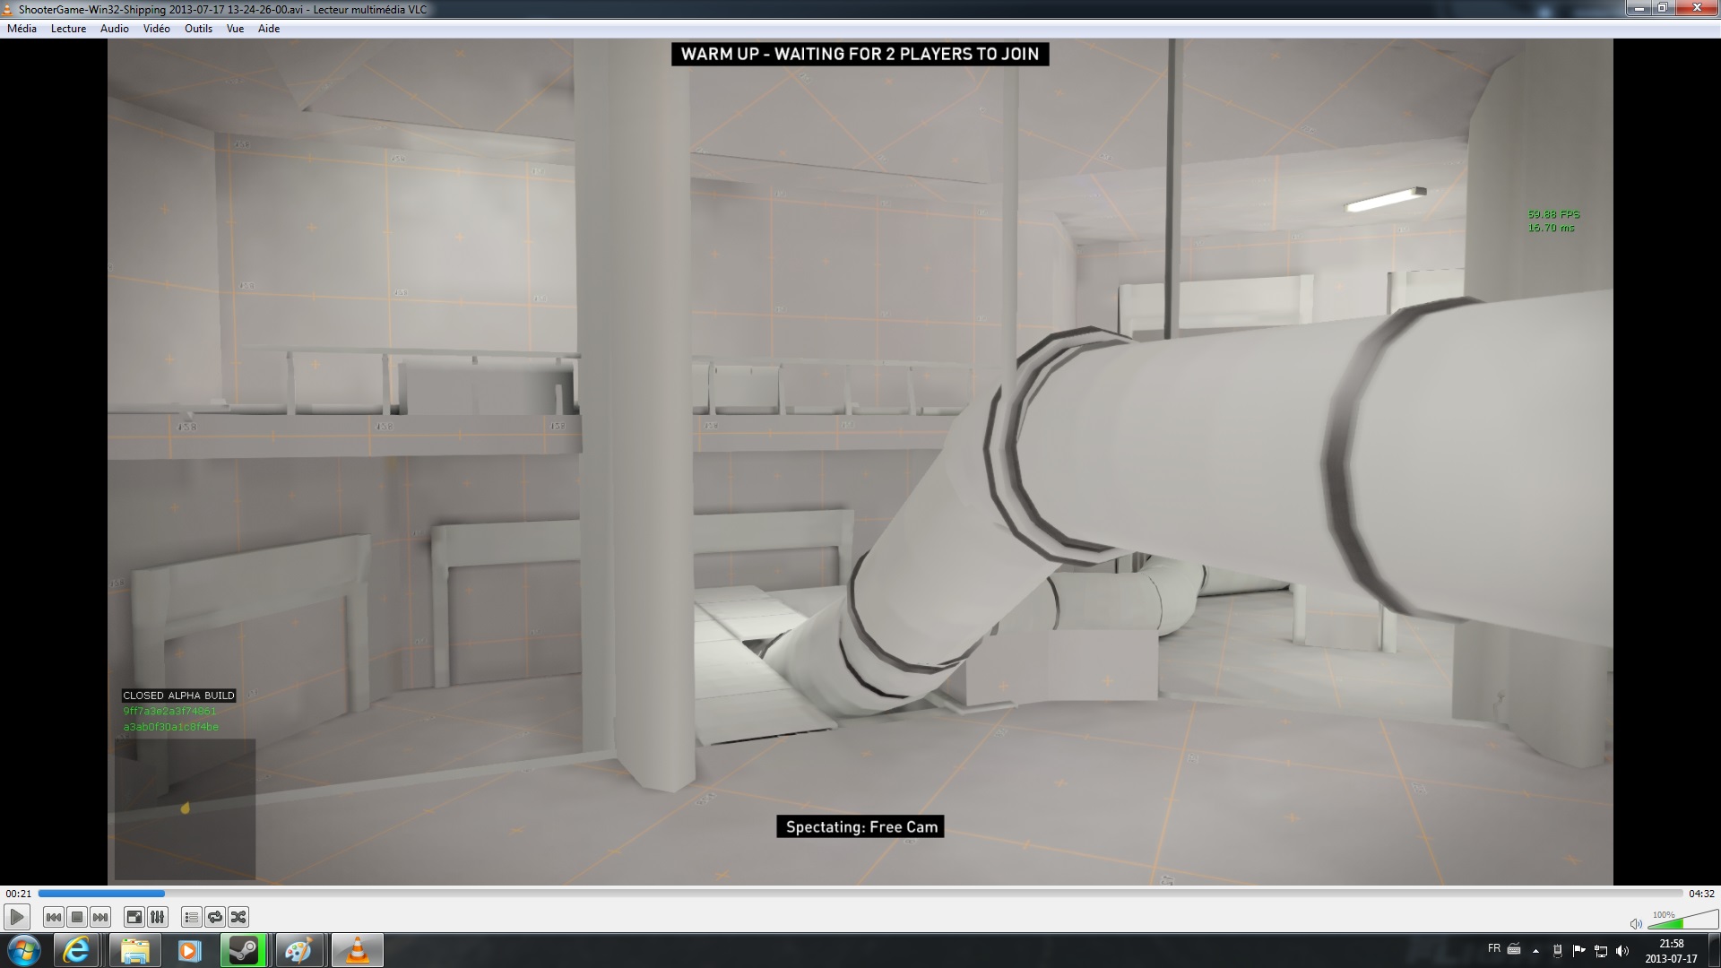Open Steam from the taskbar

tap(243, 950)
